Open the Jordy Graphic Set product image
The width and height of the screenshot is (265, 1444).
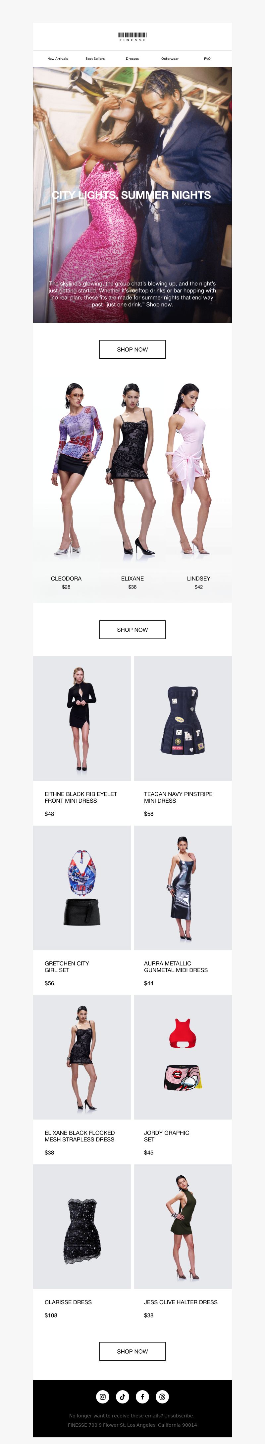[183, 1057]
